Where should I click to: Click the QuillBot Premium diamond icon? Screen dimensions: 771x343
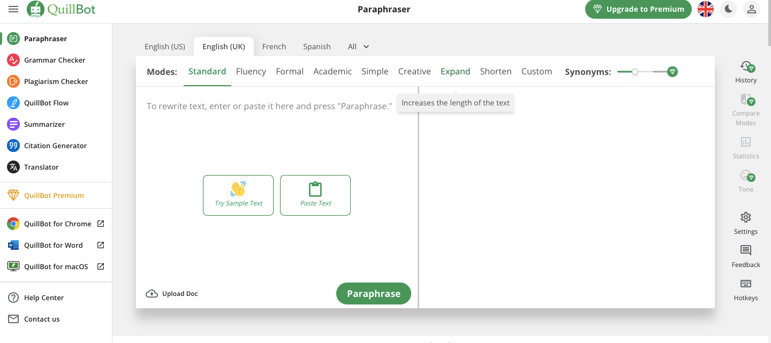[13, 195]
